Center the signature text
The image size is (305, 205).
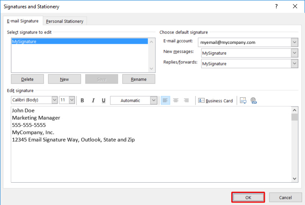[176, 100]
